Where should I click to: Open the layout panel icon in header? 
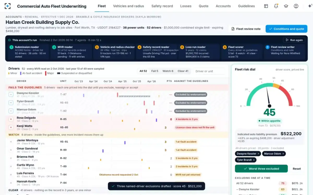click(x=266, y=6)
